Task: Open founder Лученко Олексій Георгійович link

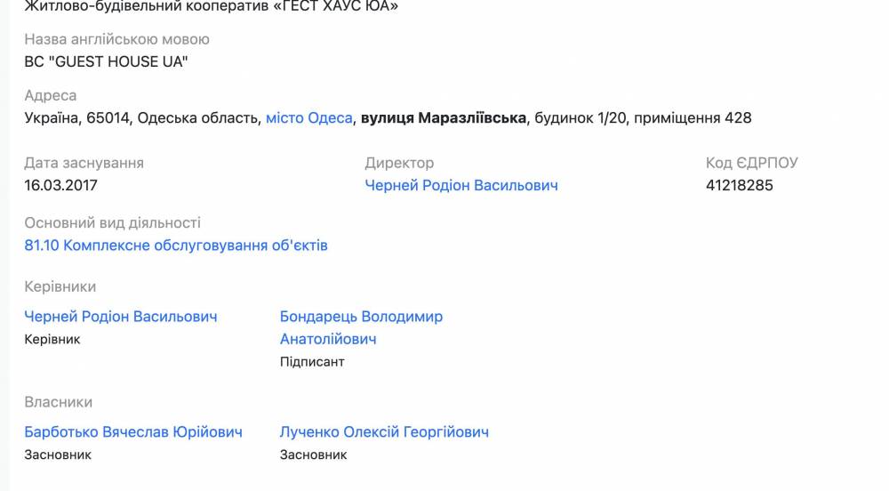Action: (x=384, y=432)
